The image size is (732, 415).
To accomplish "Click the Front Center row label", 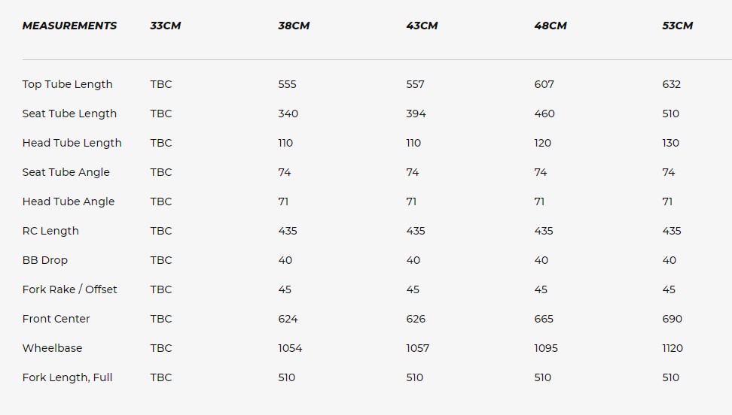I will [56, 319].
